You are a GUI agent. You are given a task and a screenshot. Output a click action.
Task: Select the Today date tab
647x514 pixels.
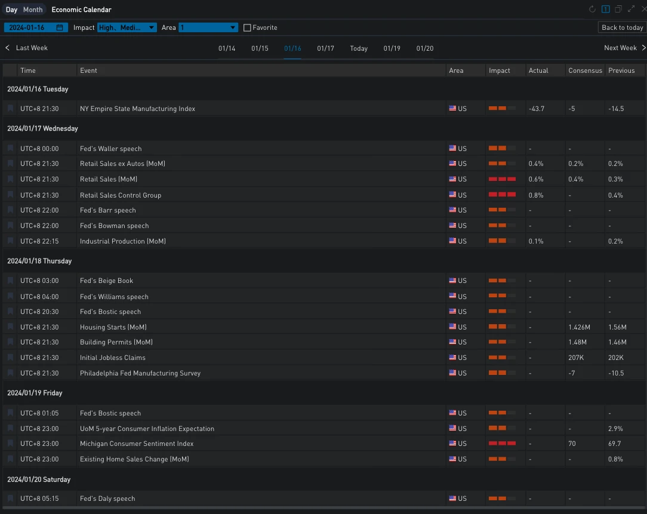pos(359,48)
